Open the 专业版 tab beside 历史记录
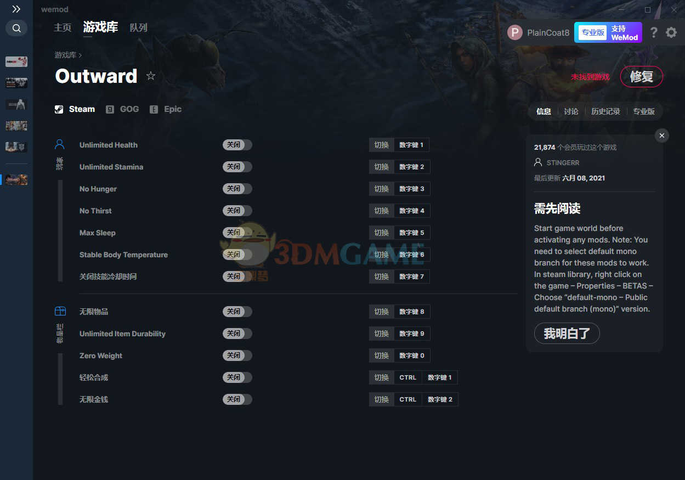This screenshot has height=480, width=685. pos(644,111)
